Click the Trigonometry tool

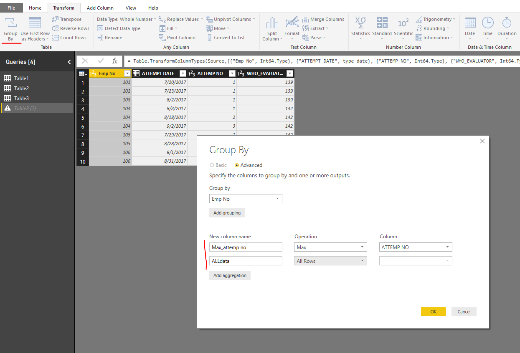[x=436, y=19]
